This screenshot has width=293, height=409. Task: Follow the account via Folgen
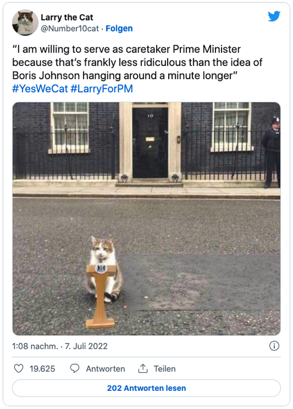click(119, 28)
